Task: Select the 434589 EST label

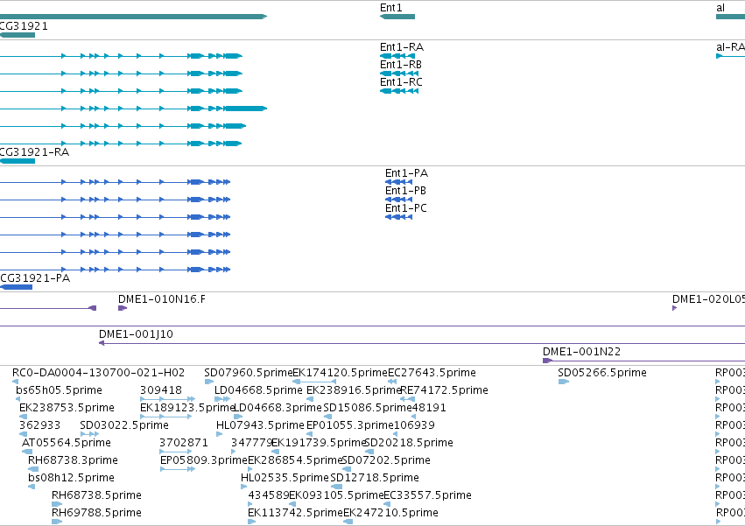Action: point(269,495)
